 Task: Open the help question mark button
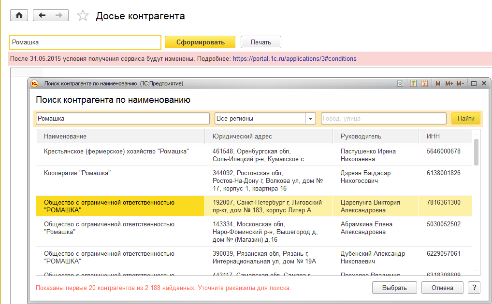(x=474, y=288)
